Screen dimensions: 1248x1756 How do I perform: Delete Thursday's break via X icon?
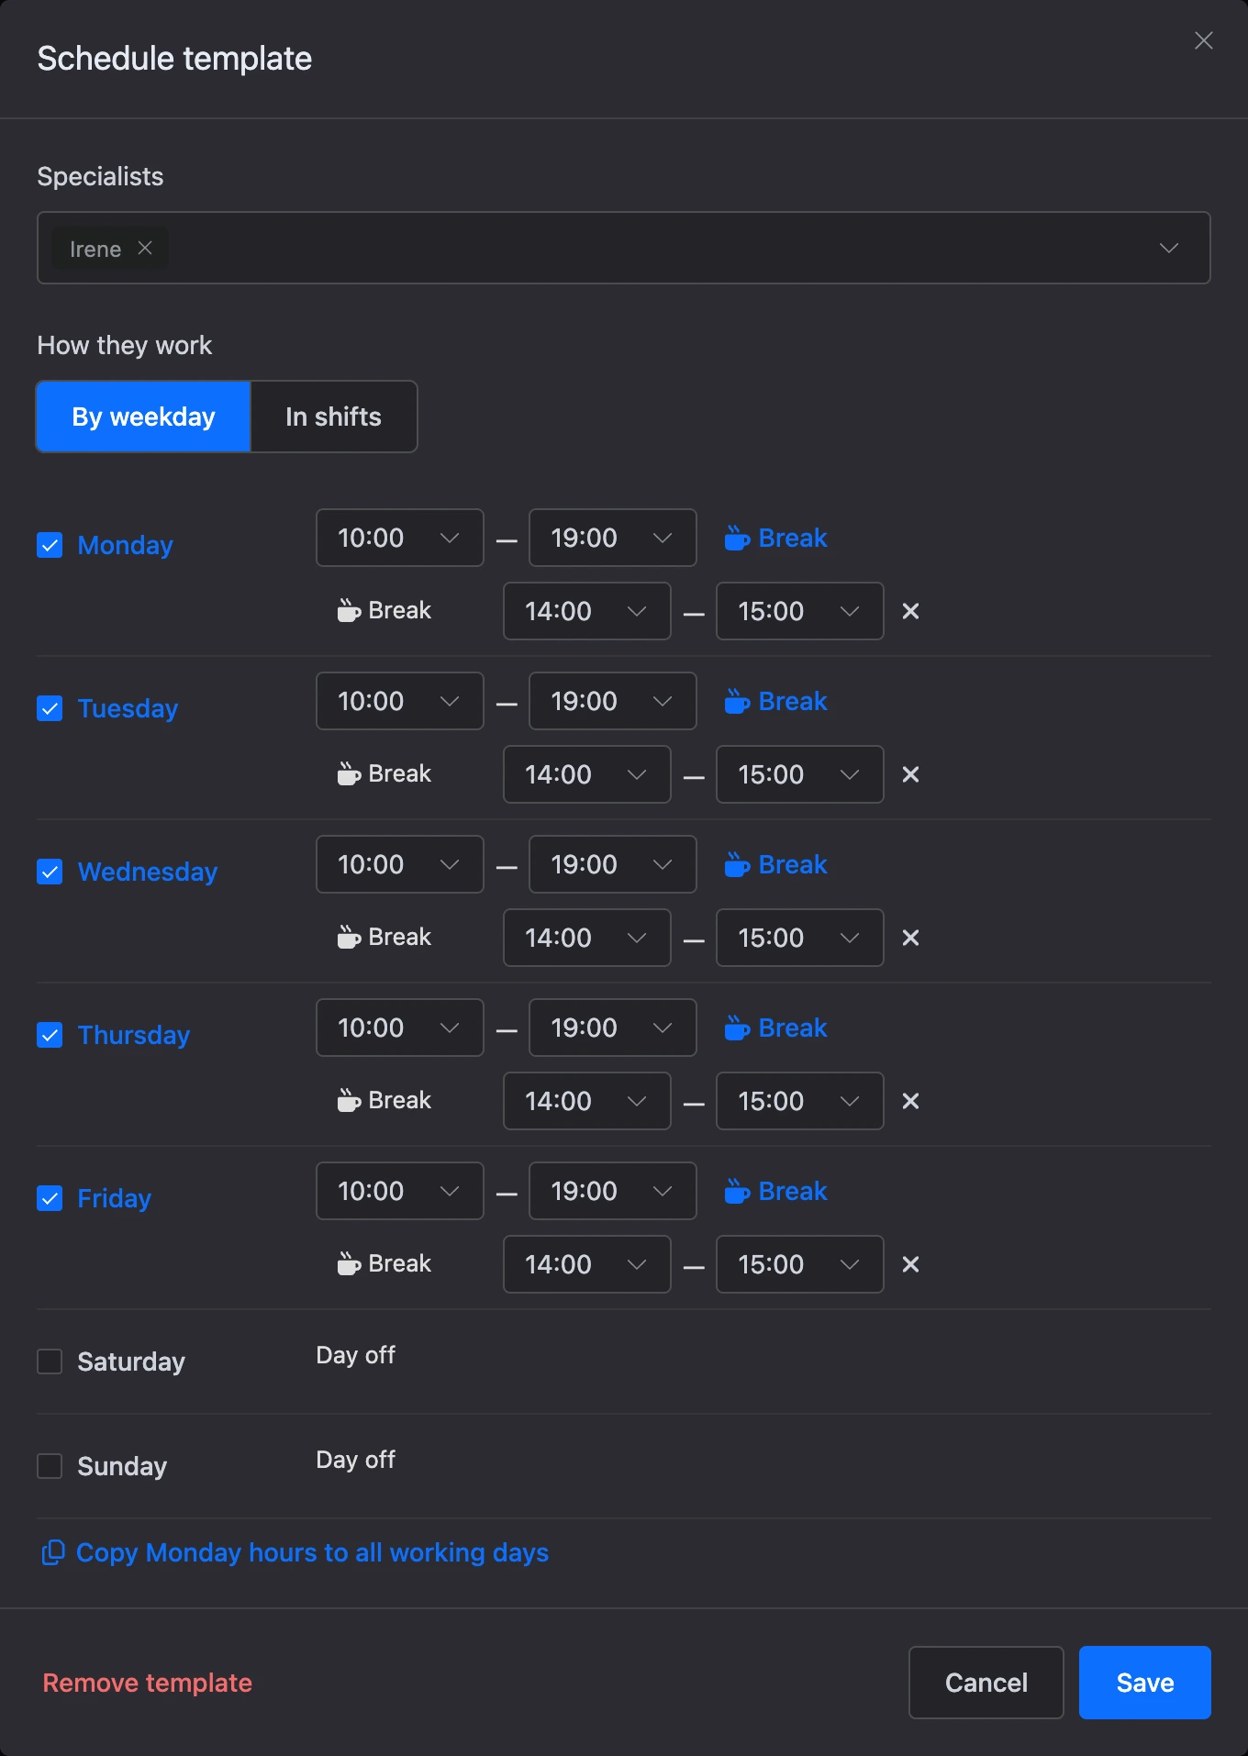(910, 1101)
